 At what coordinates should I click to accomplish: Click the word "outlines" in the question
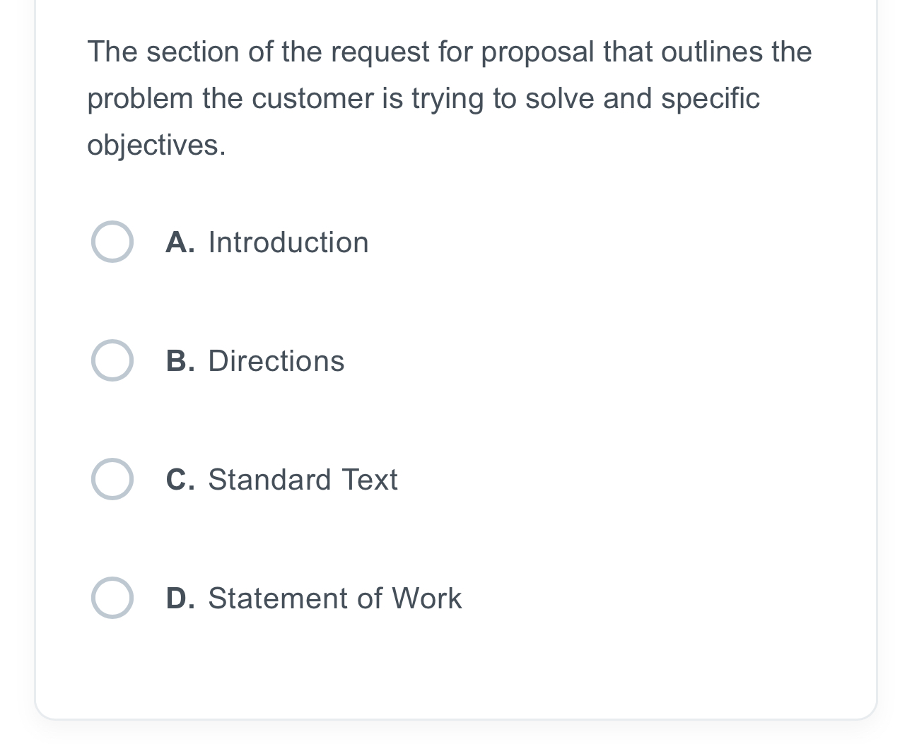tap(712, 52)
